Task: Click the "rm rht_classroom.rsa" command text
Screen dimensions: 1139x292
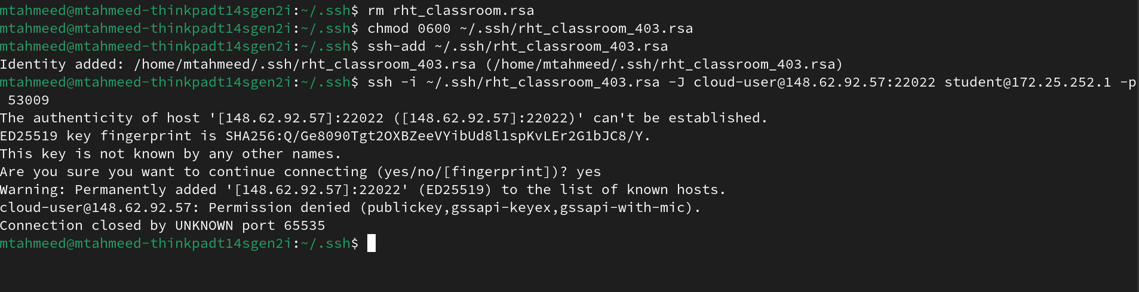Action: pos(450,11)
